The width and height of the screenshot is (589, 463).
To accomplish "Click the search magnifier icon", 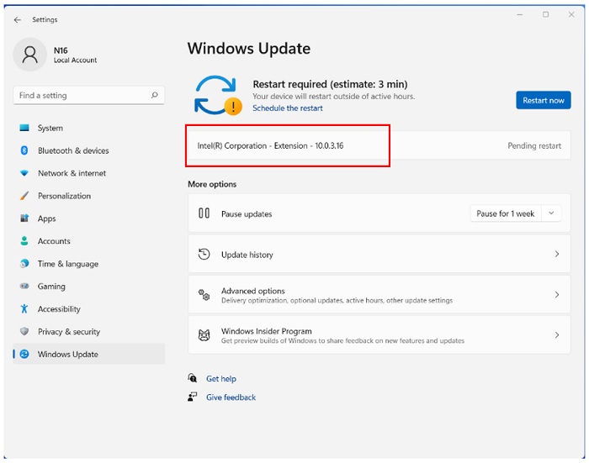I will point(154,95).
